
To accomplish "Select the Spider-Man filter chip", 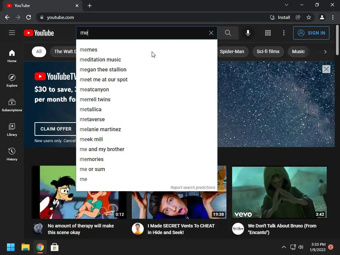I will coord(232,51).
